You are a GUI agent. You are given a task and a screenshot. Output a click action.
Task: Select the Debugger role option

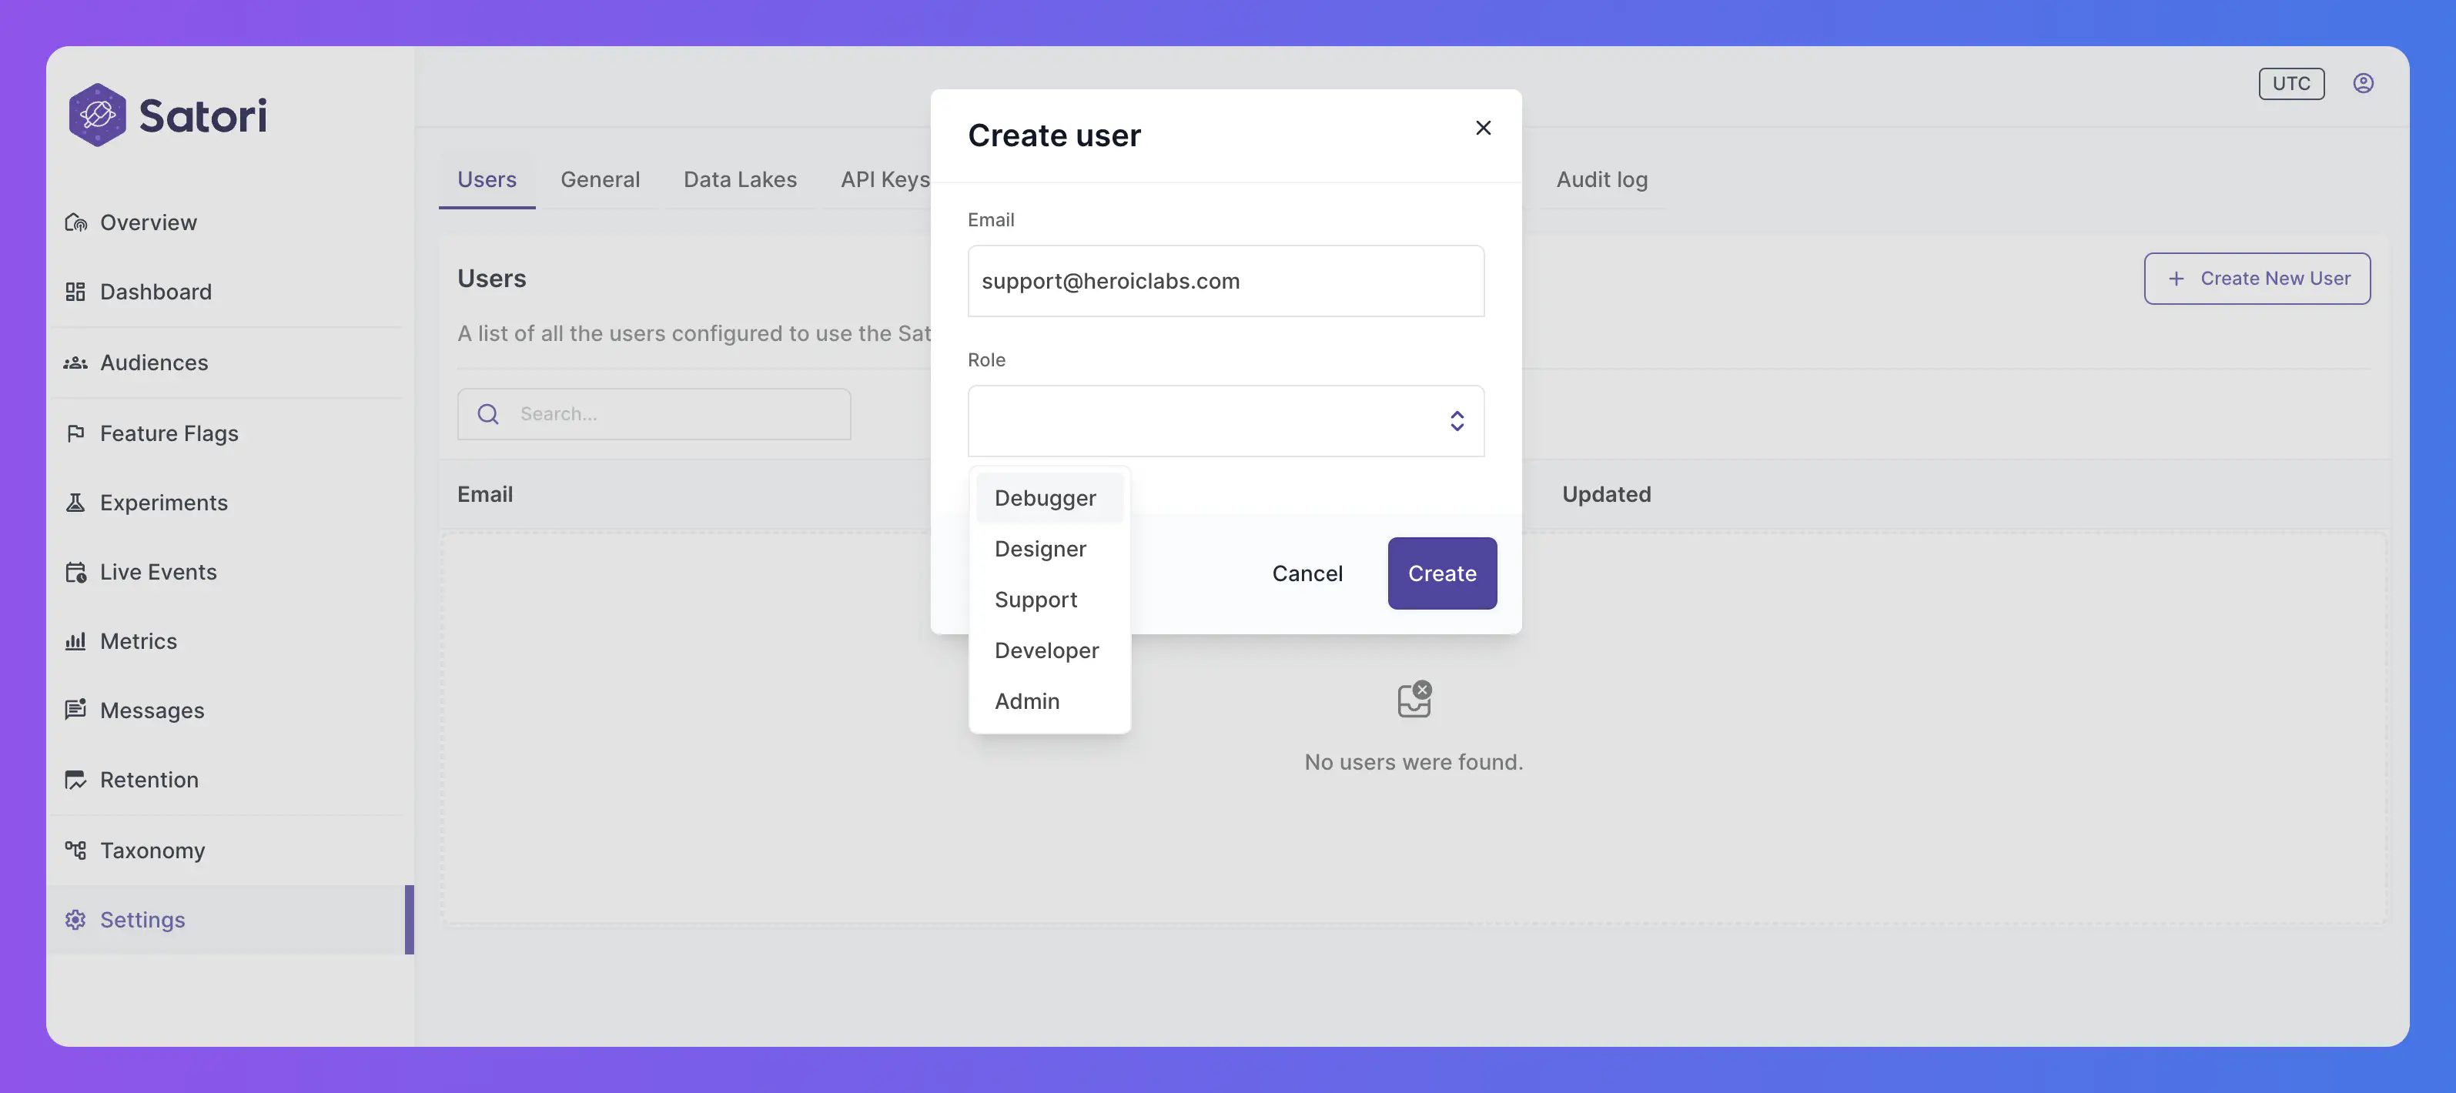(x=1045, y=498)
